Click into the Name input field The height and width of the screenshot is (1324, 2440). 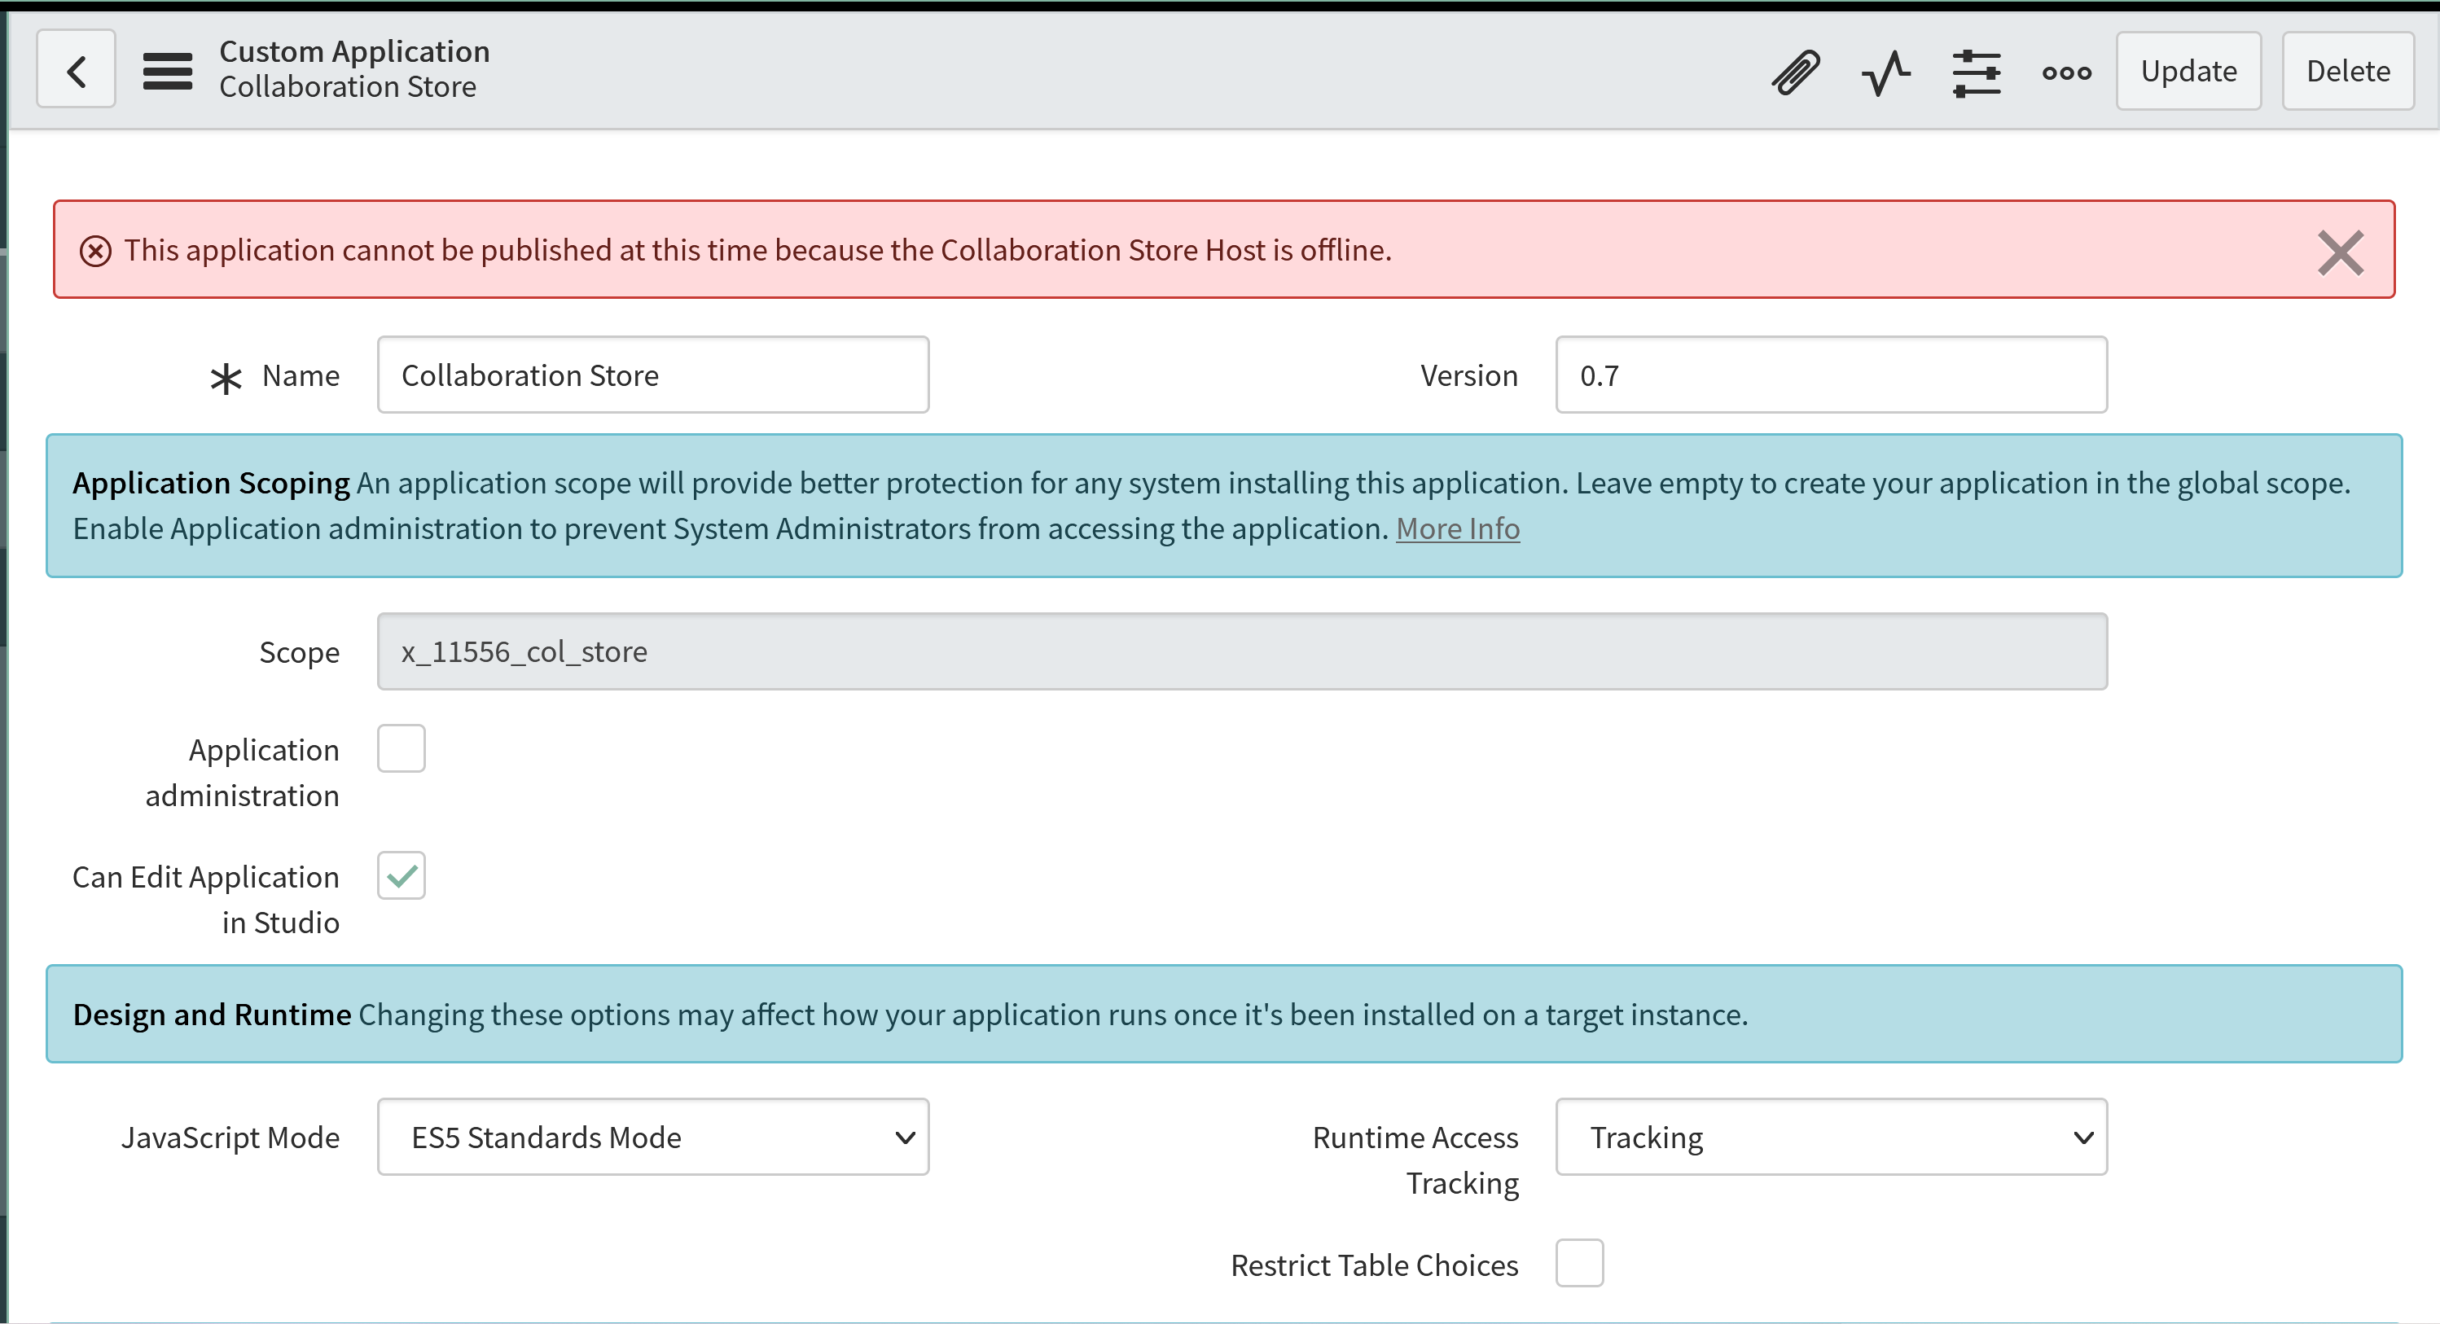652,375
